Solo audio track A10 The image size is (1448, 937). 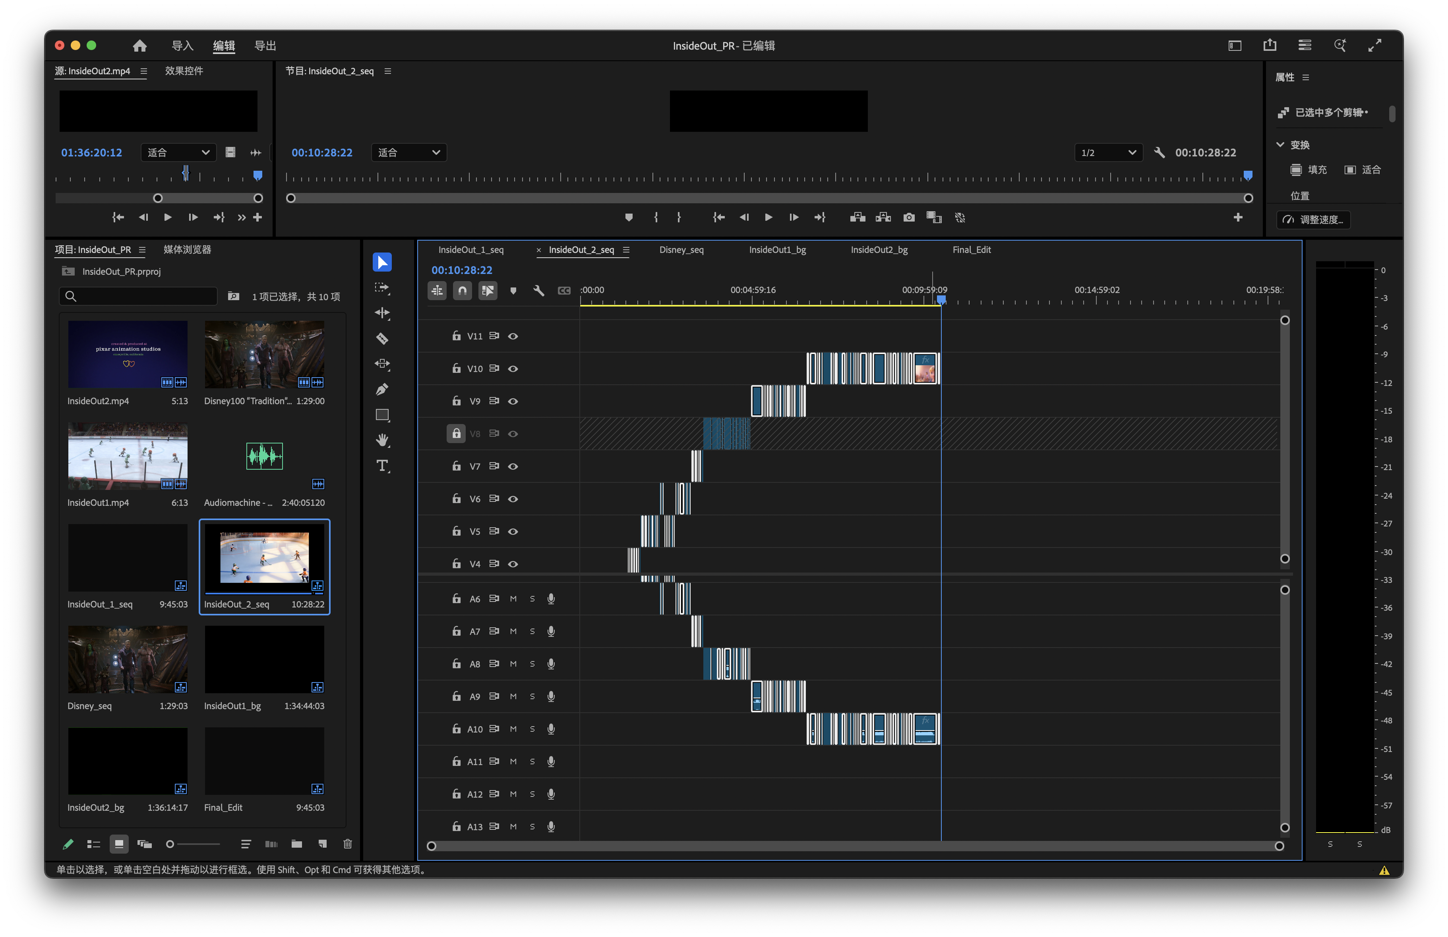click(x=532, y=729)
